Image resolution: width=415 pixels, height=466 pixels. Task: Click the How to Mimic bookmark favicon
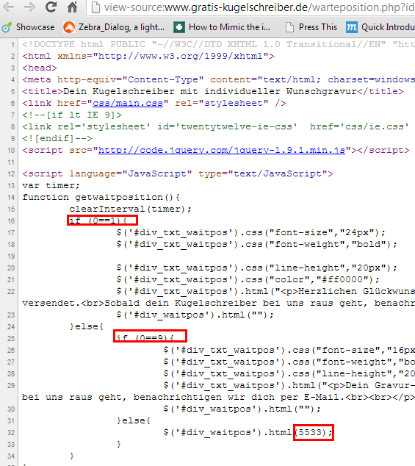pyautogui.click(x=179, y=27)
